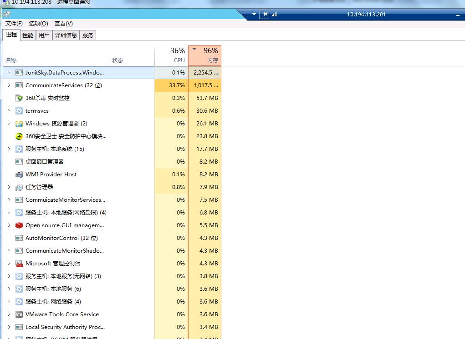Switch to the 用户 tab

click(x=44, y=35)
